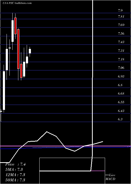Select the long white candlestick rising from 6.43

pos(4,90)
